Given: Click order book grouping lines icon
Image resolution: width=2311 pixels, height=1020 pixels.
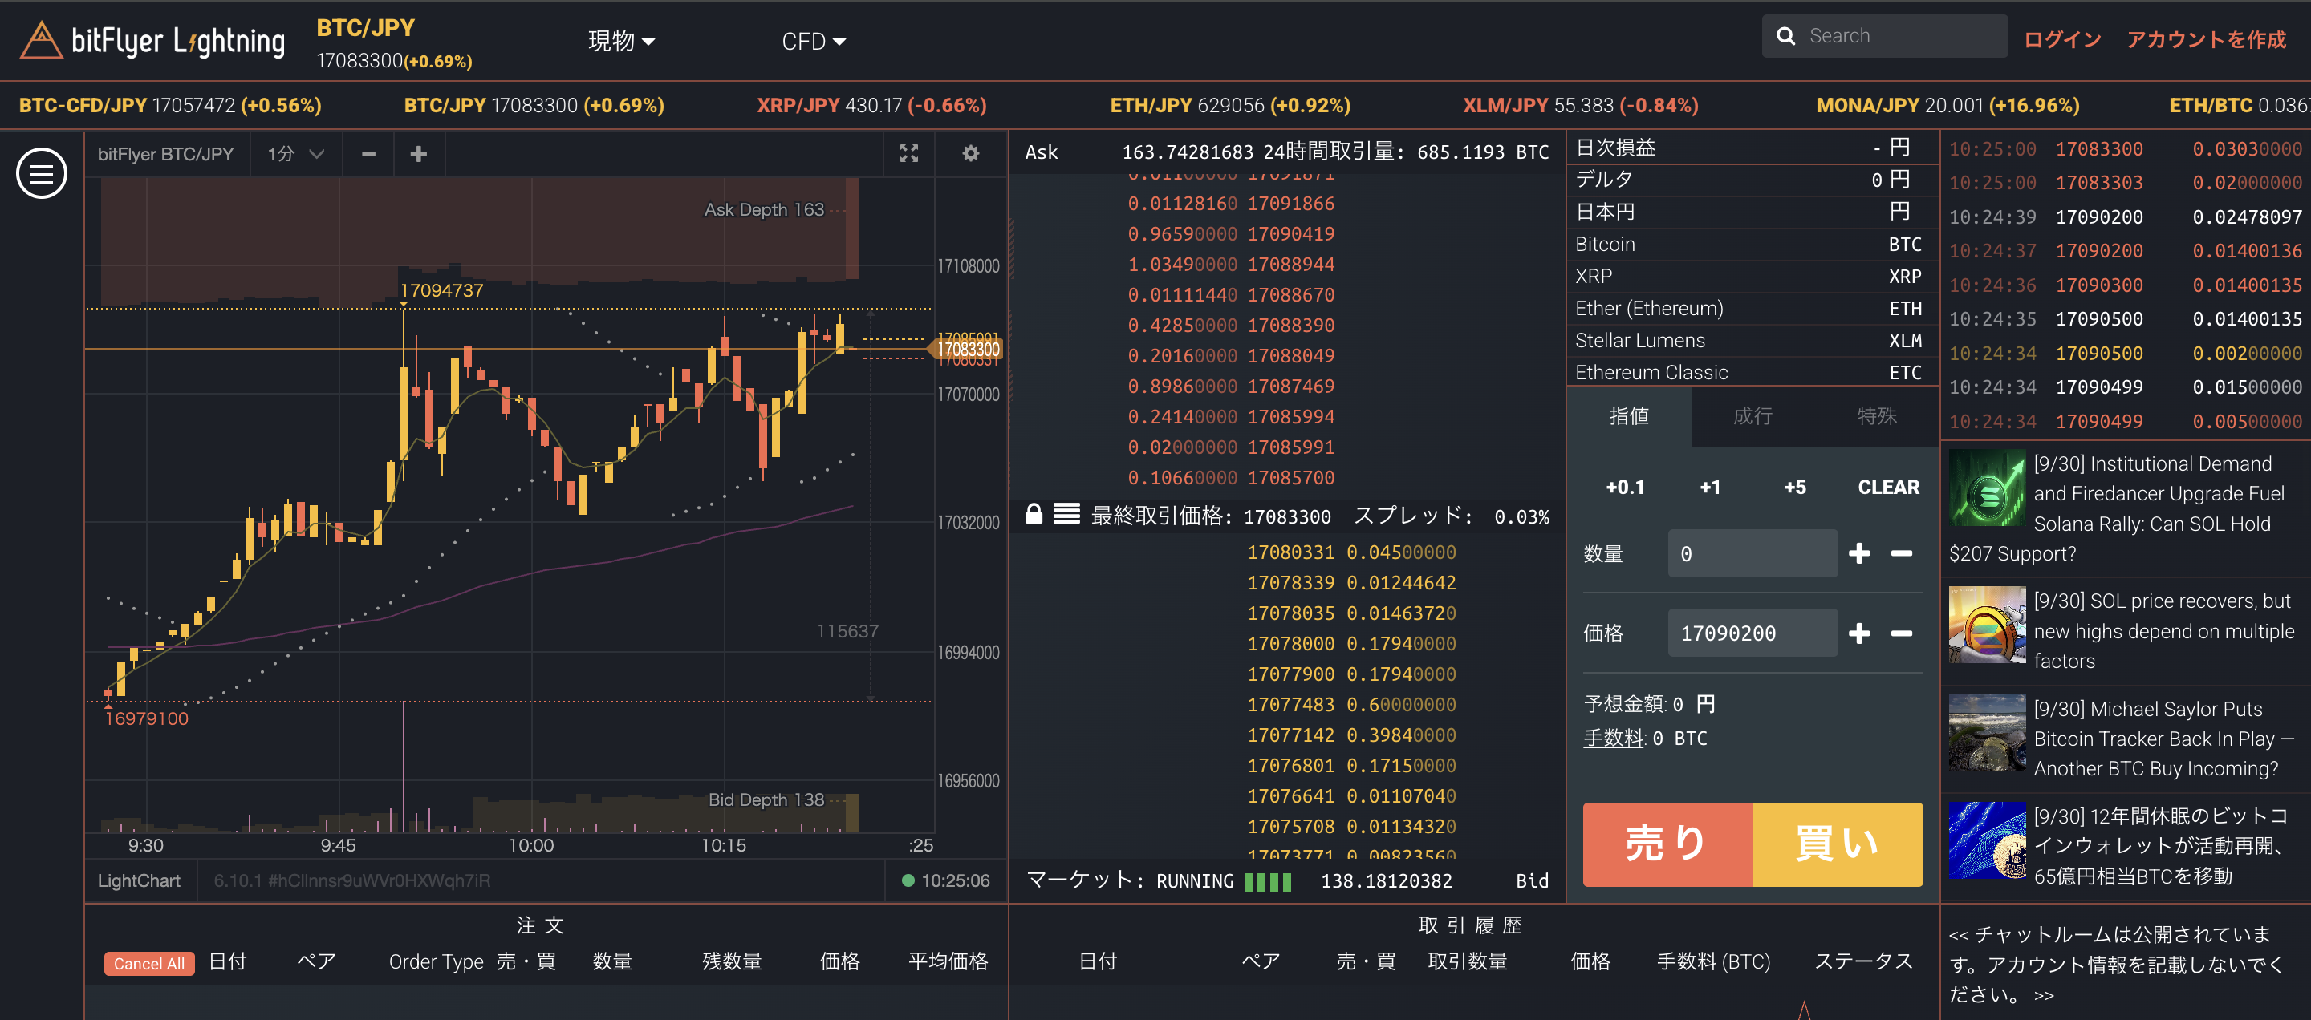Looking at the screenshot, I should (1066, 513).
